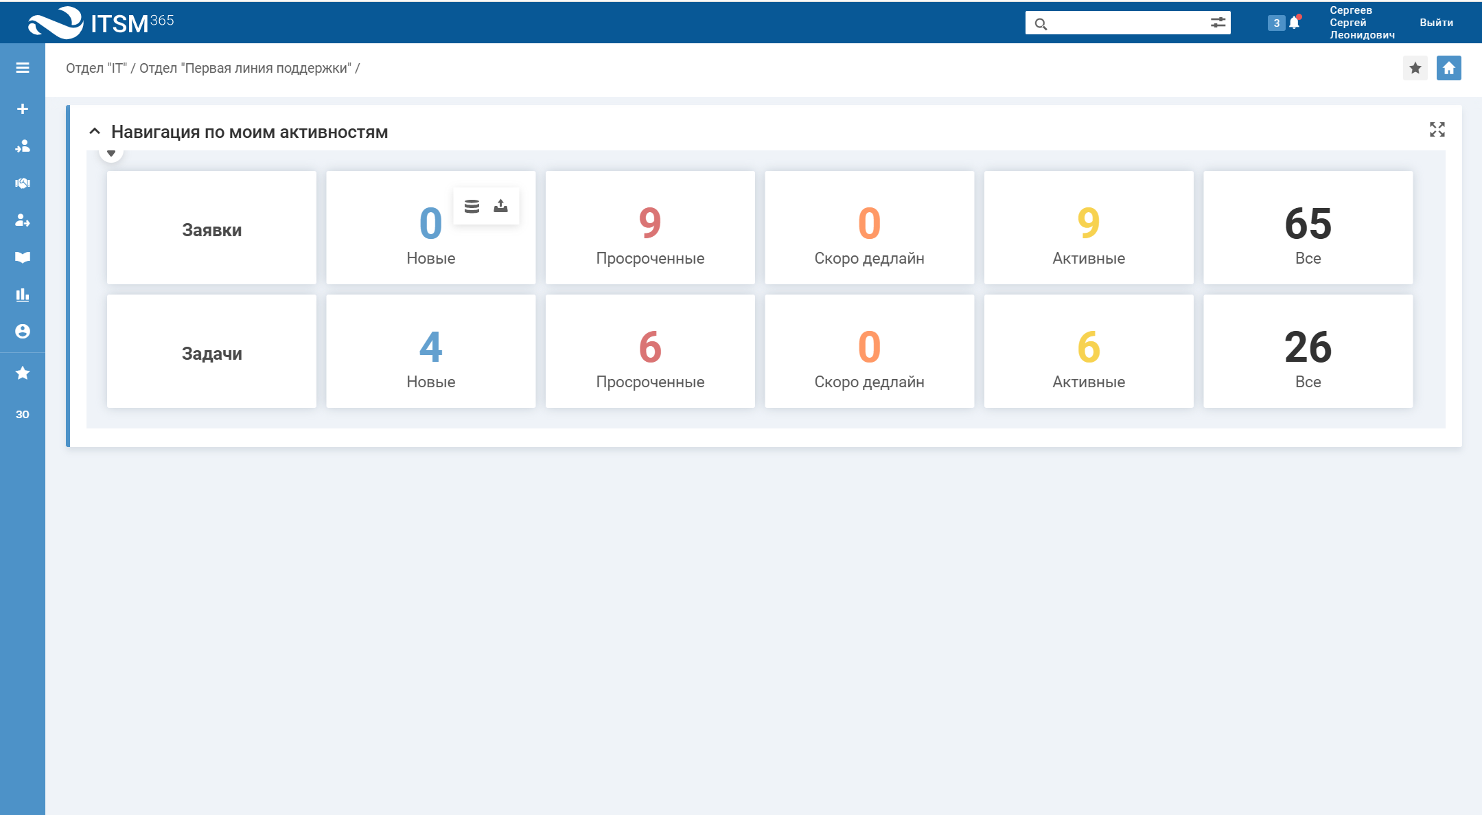Click the small dropdown arrow below the panel header
The width and height of the screenshot is (1482, 815).
click(x=111, y=152)
